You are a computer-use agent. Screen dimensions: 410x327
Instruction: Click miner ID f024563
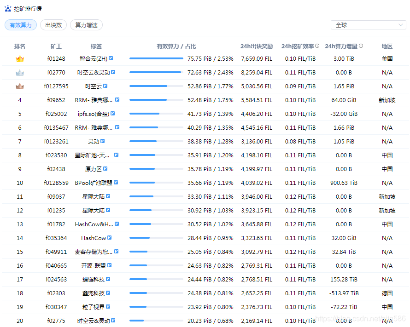[x=56, y=280]
